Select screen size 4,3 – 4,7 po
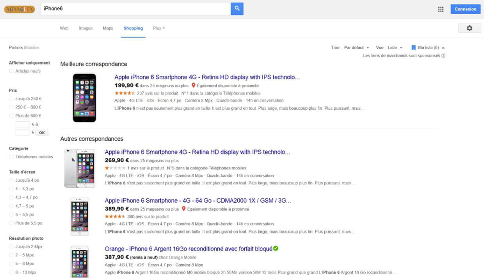Viewport: 484px width, 278px height. click(x=11, y=197)
